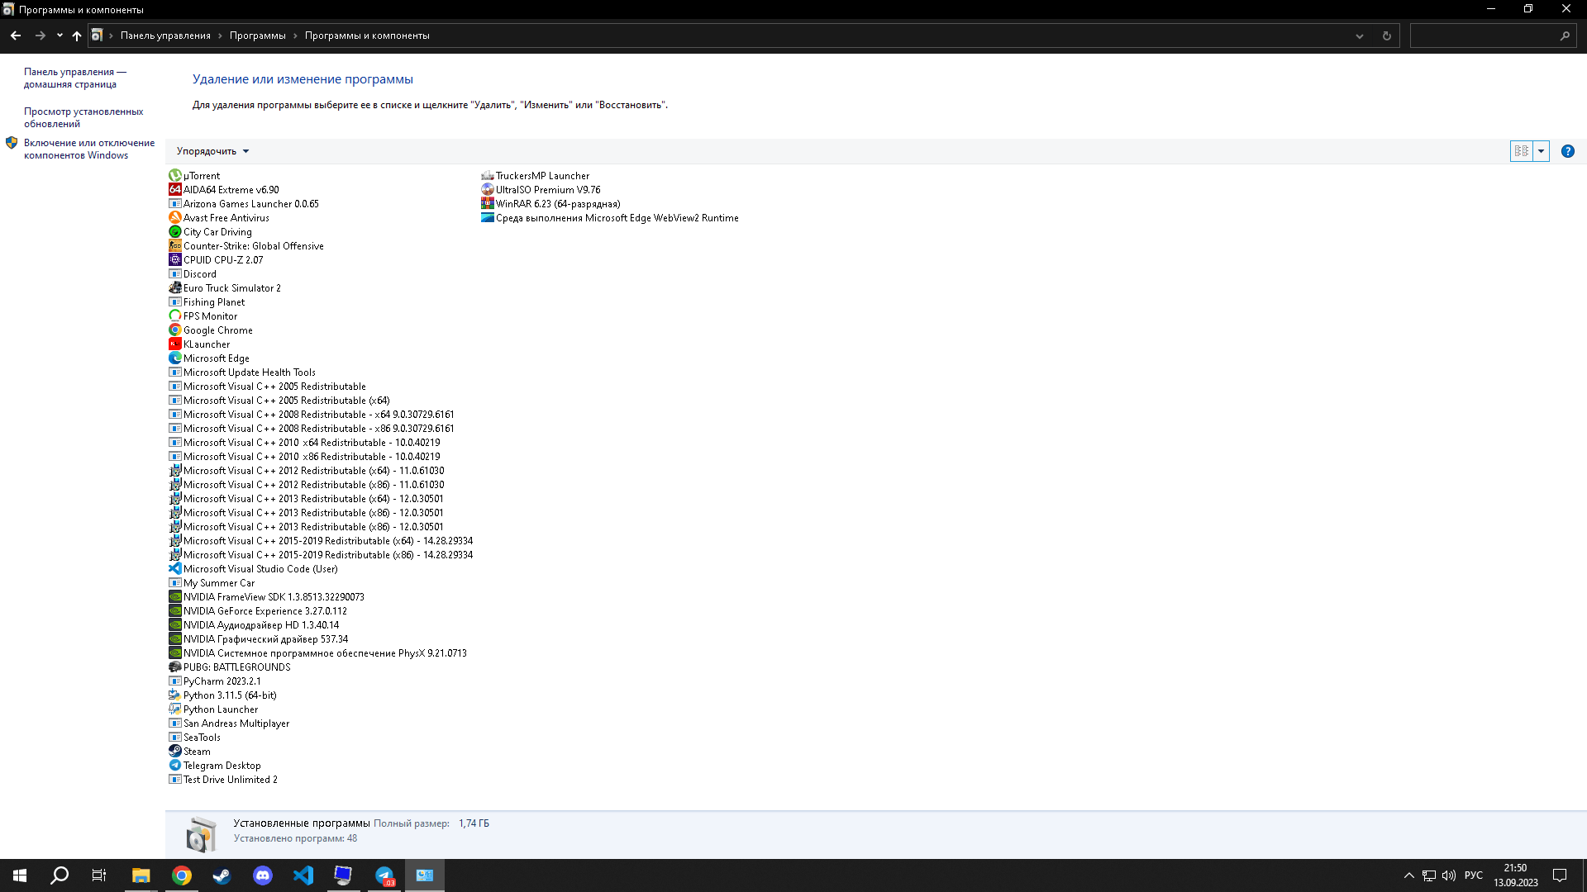Click the Python 3.11.5 icon

[175, 695]
